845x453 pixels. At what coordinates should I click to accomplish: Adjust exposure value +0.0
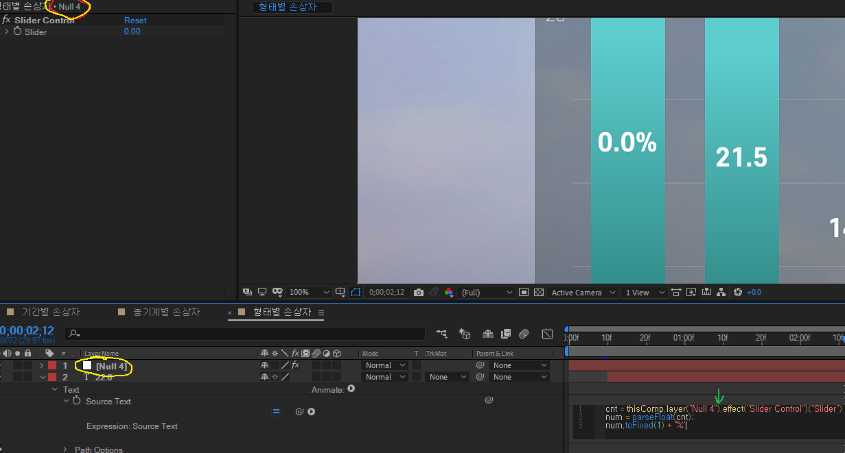pos(754,292)
